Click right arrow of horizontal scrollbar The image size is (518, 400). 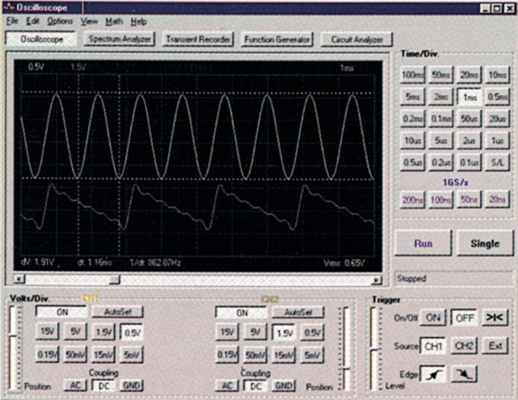(377, 279)
